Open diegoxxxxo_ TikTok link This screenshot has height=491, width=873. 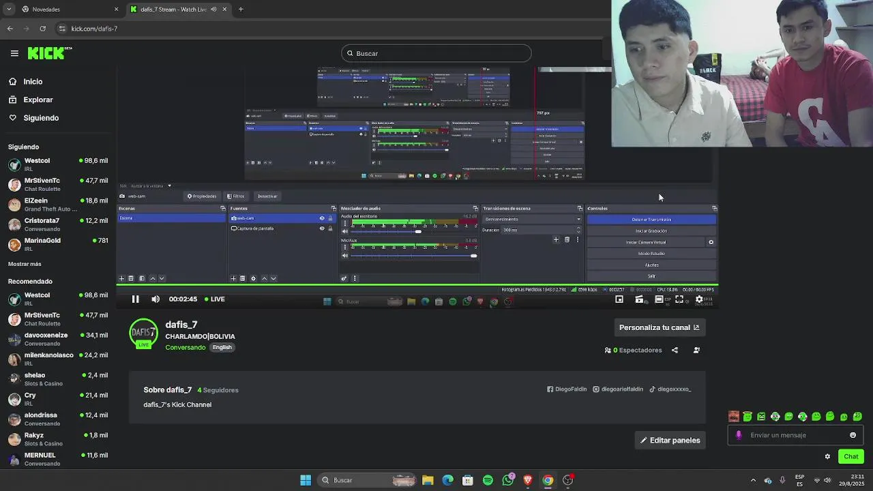(670, 389)
